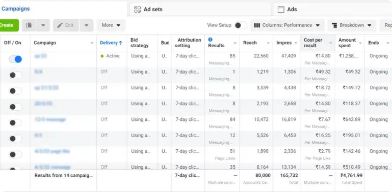This screenshot has width=392, height=192.
Task: Click the duplicate campaign icon button
Action: [29, 25]
